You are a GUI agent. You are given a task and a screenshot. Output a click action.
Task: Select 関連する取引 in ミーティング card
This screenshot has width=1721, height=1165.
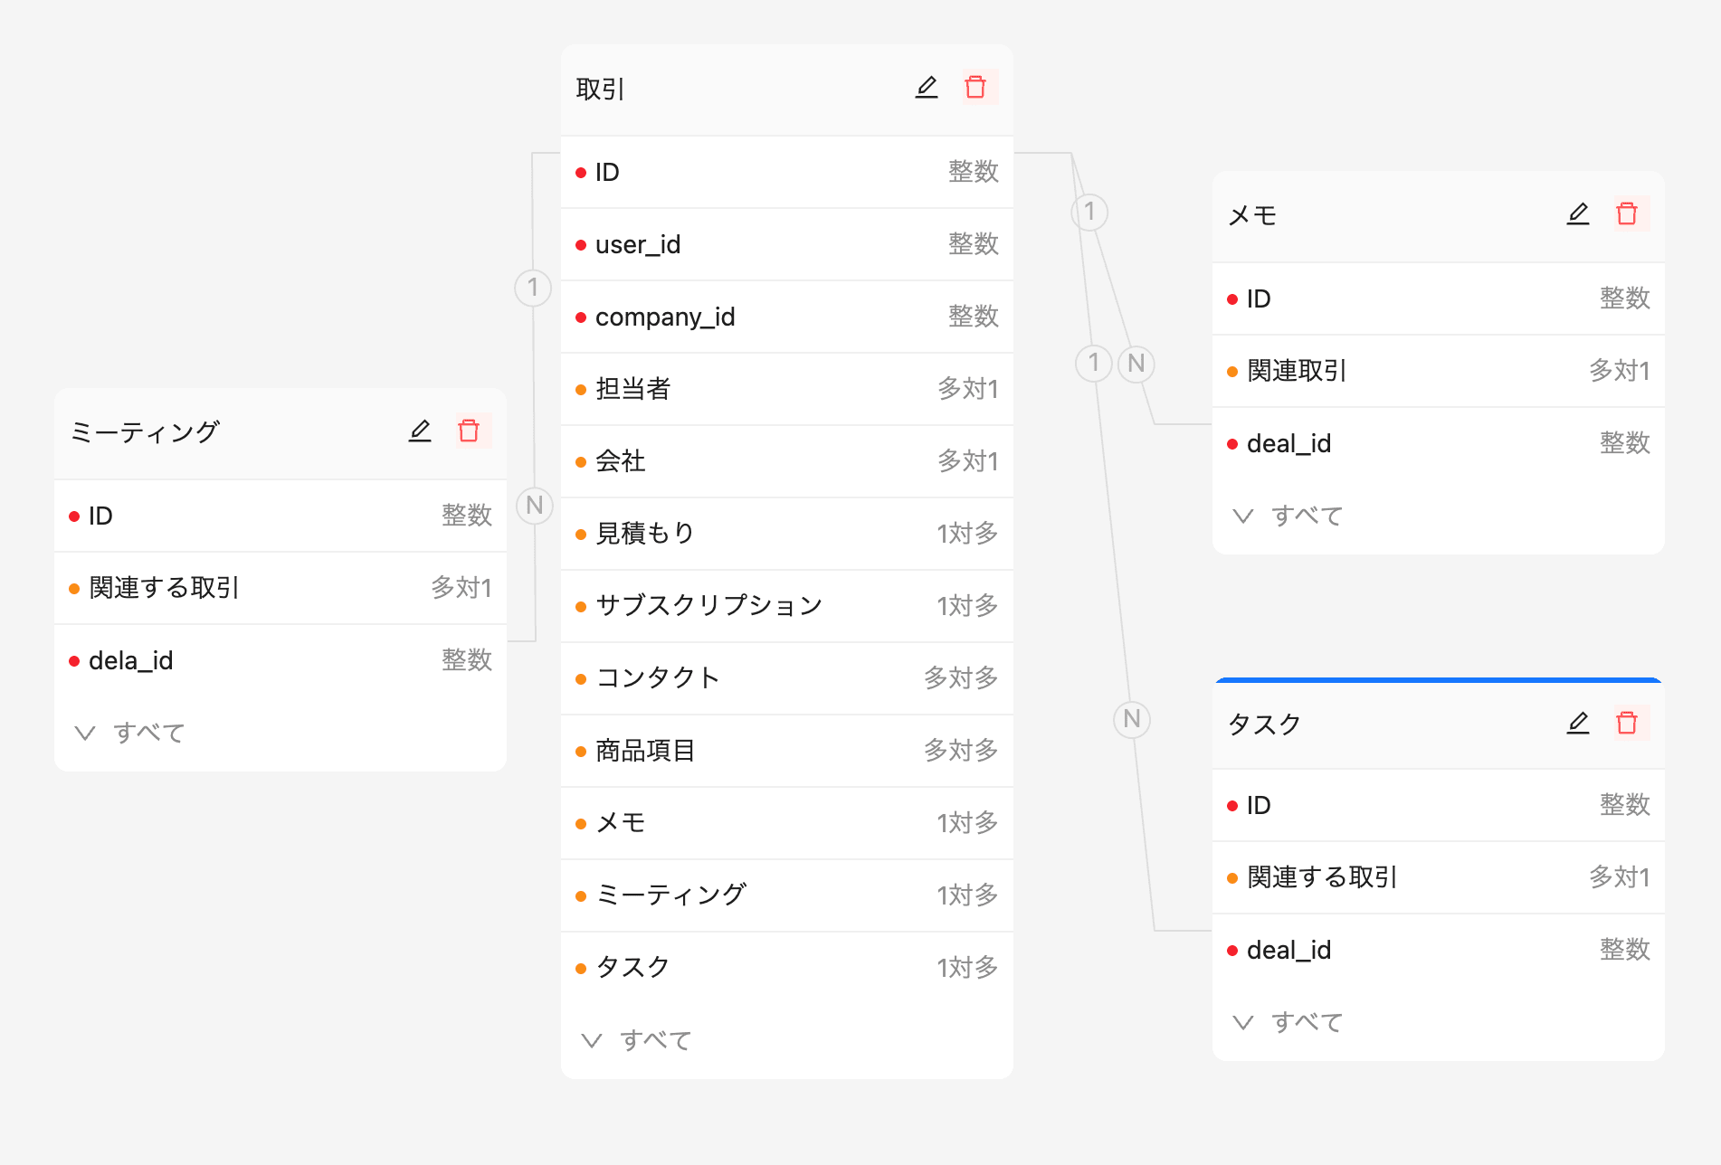click(x=280, y=588)
